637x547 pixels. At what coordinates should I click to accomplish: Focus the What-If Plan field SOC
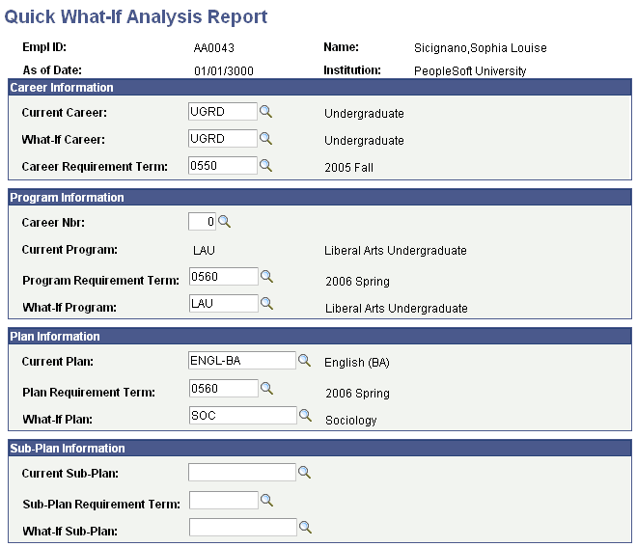243,416
